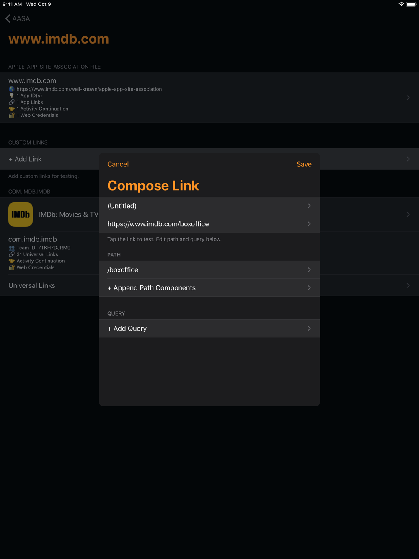Click apple-app-site-association URL text
Image resolution: width=419 pixels, height=559 pixels.
coord(89,89)
